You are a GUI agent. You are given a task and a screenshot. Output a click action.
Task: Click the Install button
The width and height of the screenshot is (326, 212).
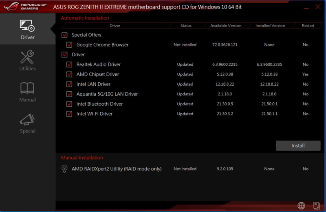click(x=298, y=146)
